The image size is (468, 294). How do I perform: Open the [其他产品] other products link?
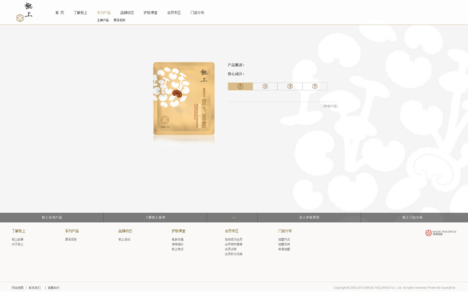pos(330,106)
